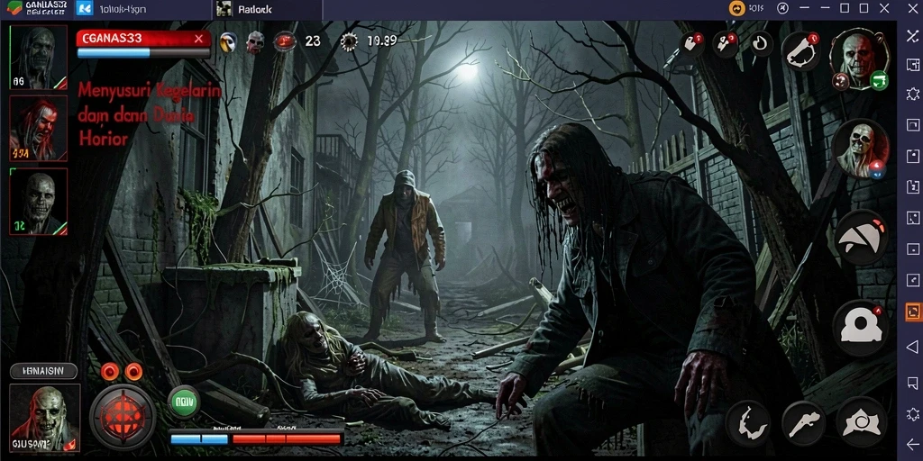Tap the red crosshair joystick button

coord(123,417)
